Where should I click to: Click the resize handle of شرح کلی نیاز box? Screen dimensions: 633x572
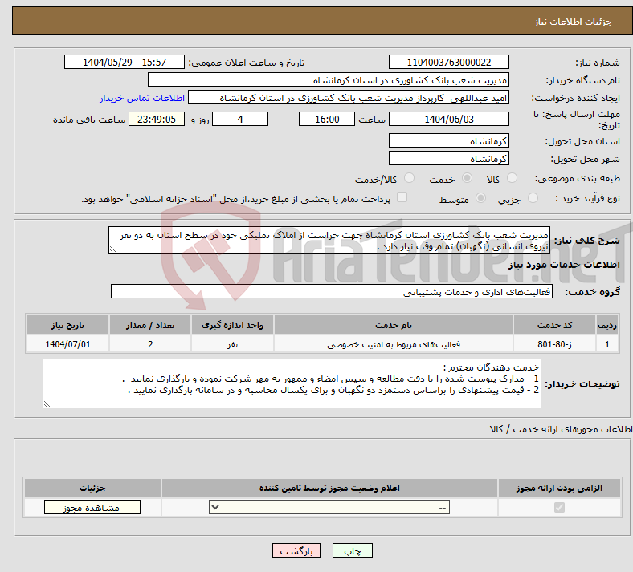point(112,249)
